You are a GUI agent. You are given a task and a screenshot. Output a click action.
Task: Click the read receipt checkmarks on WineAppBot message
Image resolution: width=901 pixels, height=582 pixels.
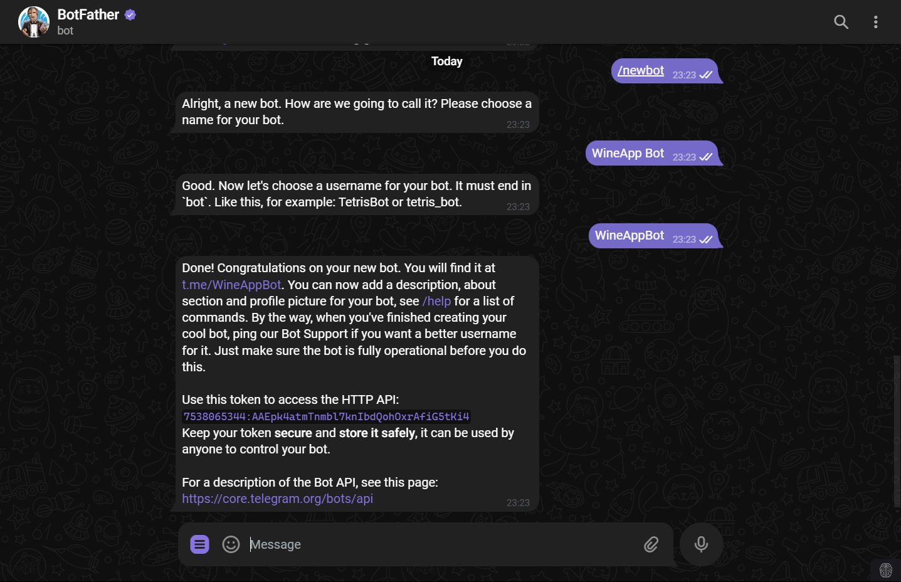(707, 239)
